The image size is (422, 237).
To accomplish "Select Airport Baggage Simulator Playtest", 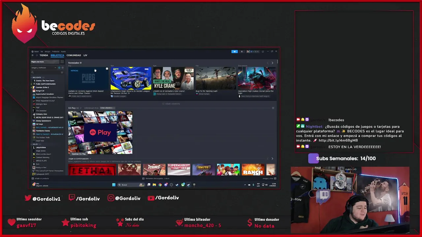I will coord(49,97).
